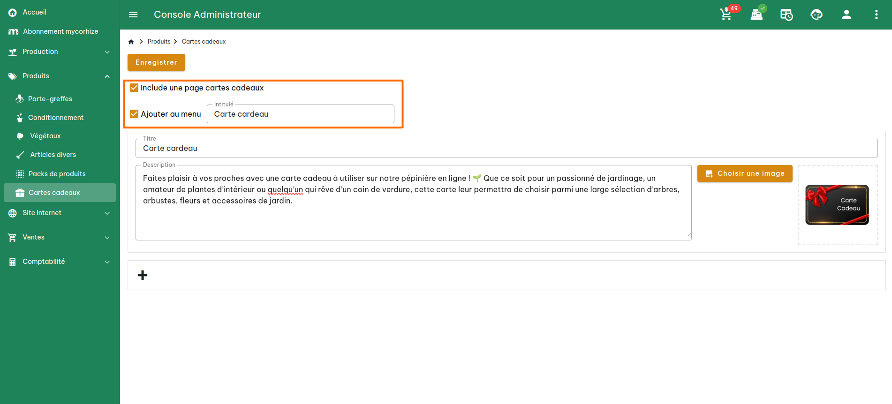Click Choisir une image button
The width and height of the screenshot is (892, 404).
pyautogui.click(x=744, y=173)
